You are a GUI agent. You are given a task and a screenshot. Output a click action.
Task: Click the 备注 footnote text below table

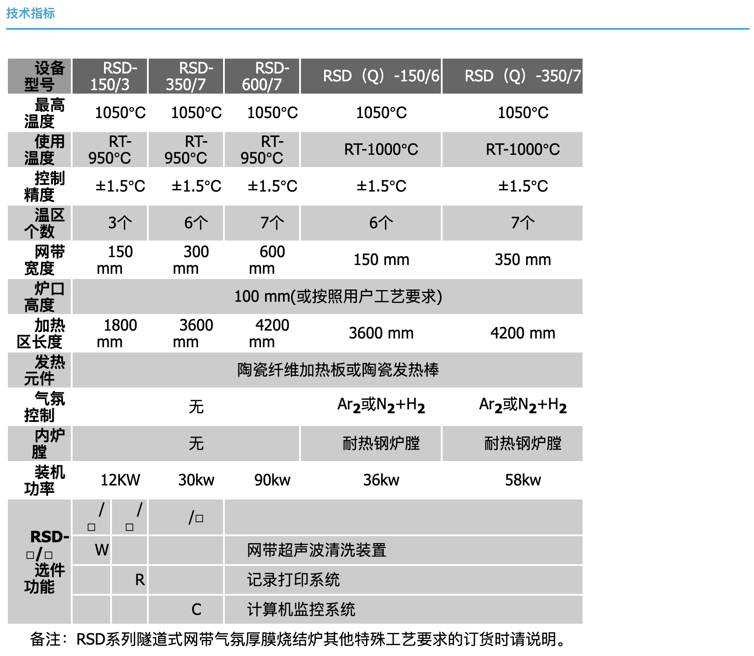(297, 639)
